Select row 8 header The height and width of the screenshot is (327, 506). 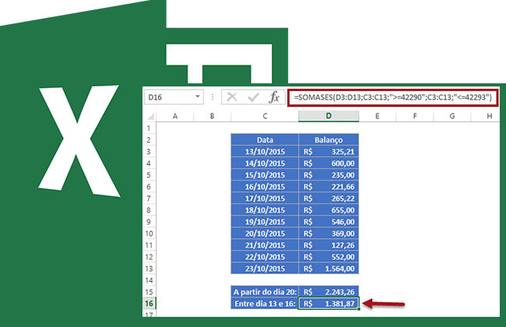pos(149,209)
